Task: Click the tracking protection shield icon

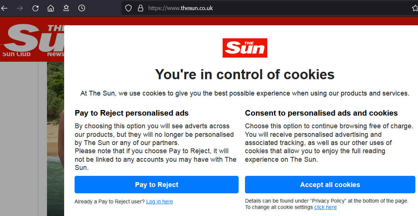Action: click(x=128, y=8)
